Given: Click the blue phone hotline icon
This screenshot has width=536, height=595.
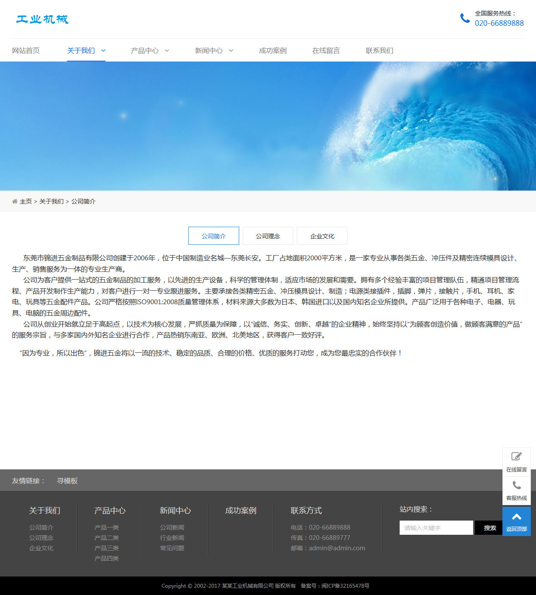Looking at the screenshot, I should point(465,18).
